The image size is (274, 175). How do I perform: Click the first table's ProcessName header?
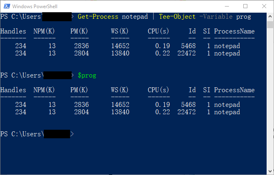[234, 31]
